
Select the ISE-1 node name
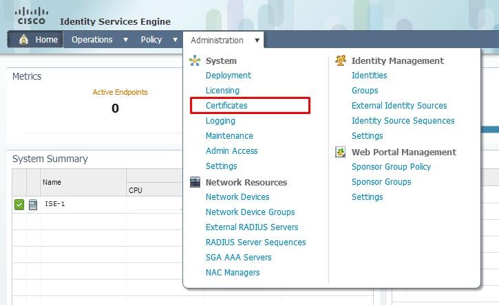[55, 204]
